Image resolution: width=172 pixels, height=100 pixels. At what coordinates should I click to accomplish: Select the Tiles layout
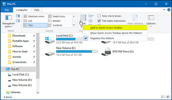(35, 25)
